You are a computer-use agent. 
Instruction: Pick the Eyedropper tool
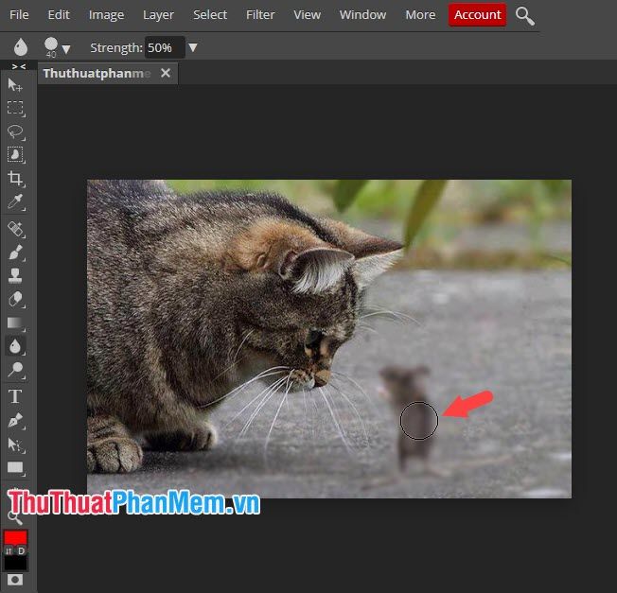pyautogui.click(x=15, y=202)
